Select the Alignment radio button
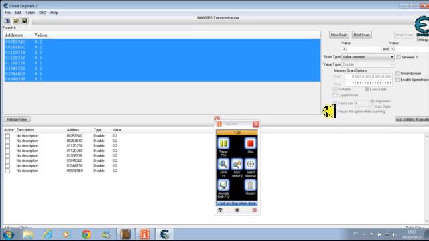The height and width of the screenshot is (241, 429). (x=373, y=101)
